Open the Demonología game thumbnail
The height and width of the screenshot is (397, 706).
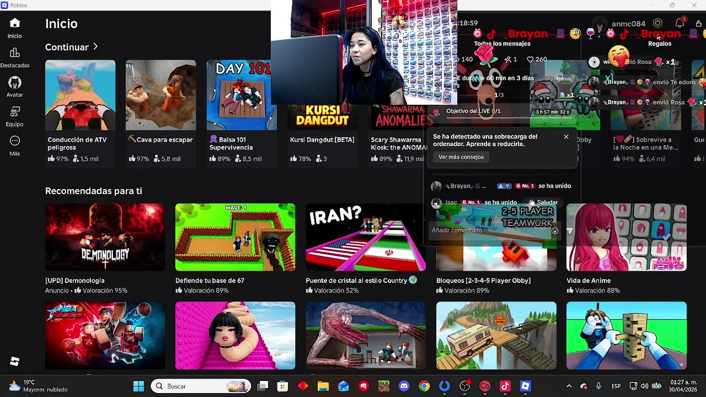coord(105,237)
